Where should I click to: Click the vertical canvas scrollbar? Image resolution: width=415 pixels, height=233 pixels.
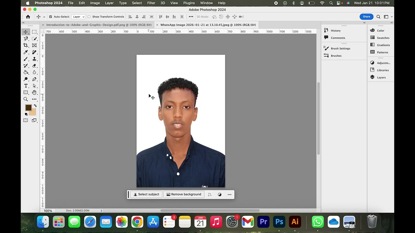coord(318,118)
